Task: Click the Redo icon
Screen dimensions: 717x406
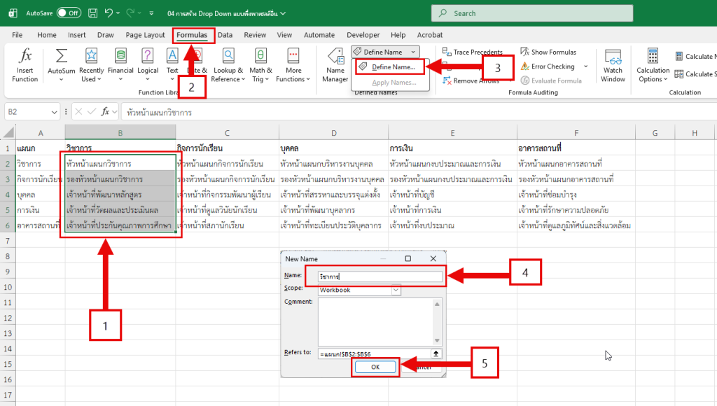Action: click(x=131, y=13)
